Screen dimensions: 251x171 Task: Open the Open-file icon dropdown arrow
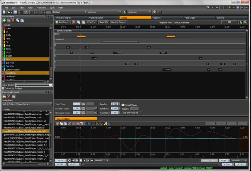pyautogui.click(x=11, y=12)
